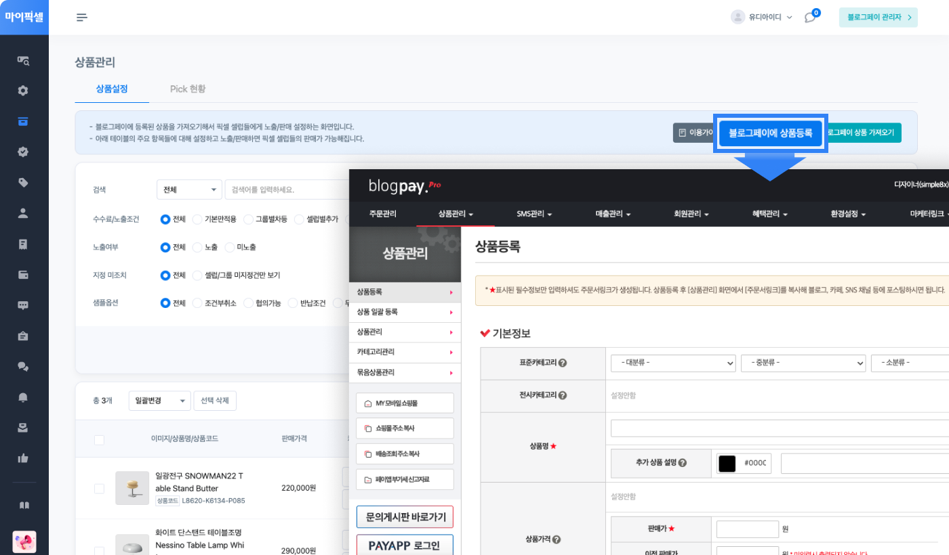Screen dimensions: 949x555
Task: Open the chat notifications speech bubble icon
Action: (x=810, y=18)
